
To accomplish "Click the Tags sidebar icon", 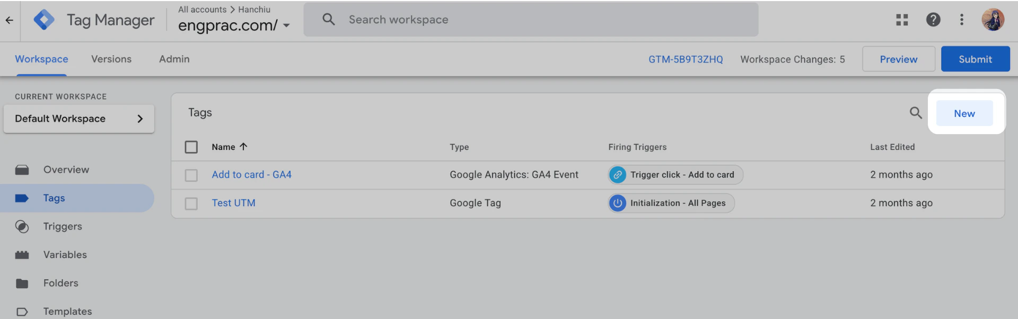I will tap(22, 198).
